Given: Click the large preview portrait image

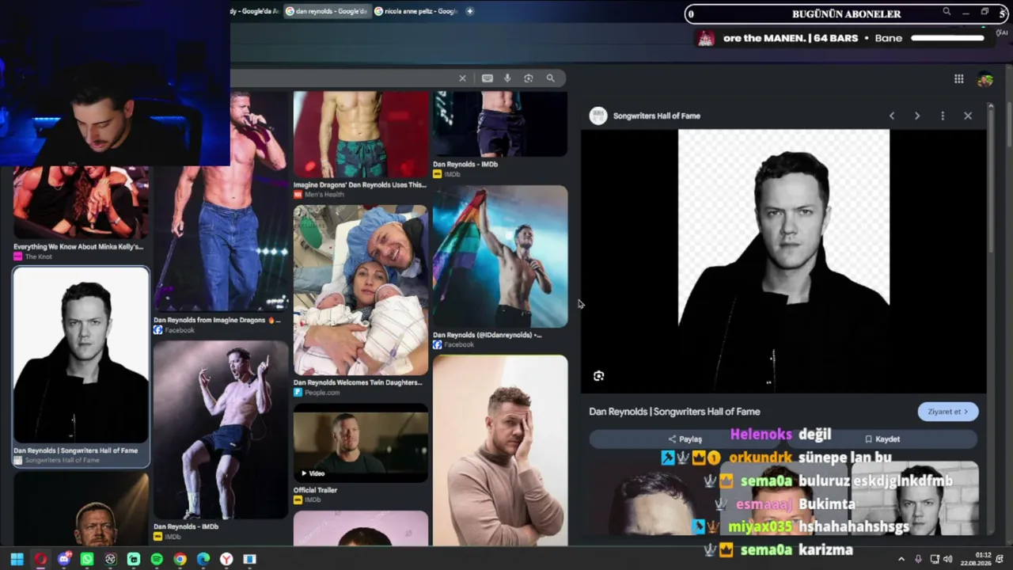Looking at the screenshot, I should pyautogui.click(x=783, y=261).
